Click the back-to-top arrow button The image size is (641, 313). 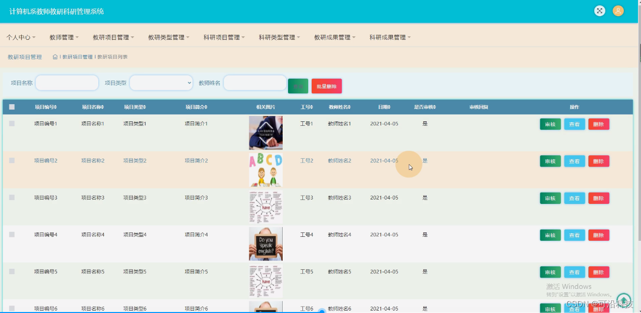coord(624,300)
